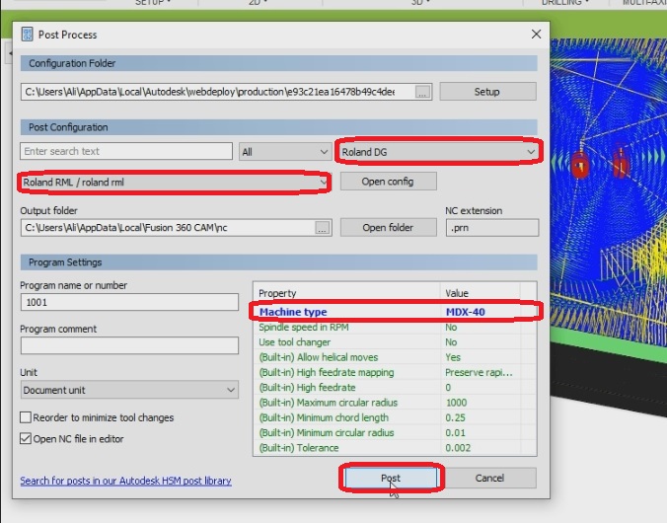
Task: Open the 2D ribbon menu
Action: tap(258, 3)
